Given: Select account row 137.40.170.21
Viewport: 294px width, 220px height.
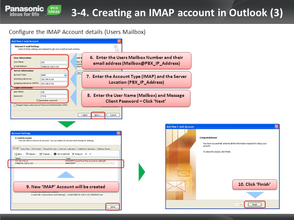Looking at the screenshot, I should point(65,161).
